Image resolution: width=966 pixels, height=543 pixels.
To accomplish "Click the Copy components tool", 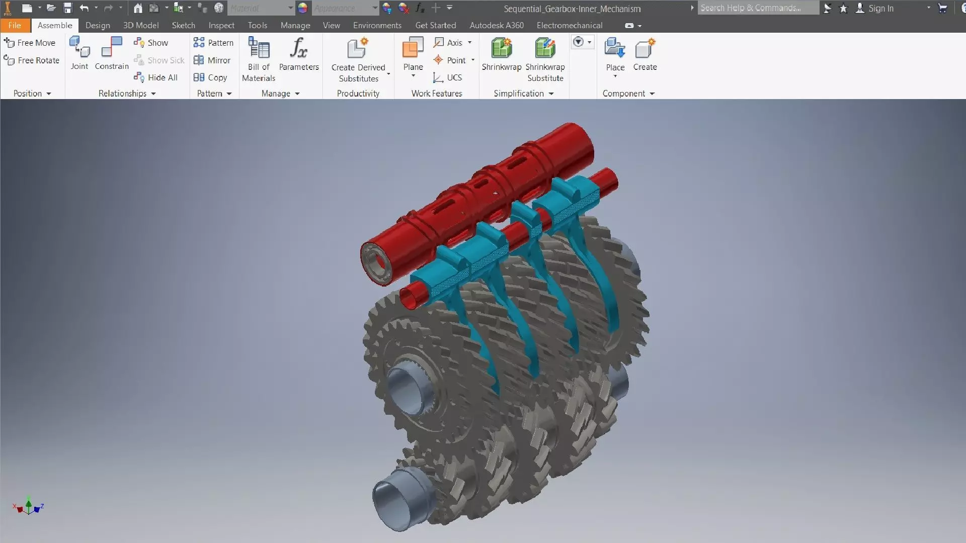I will 210,77.
